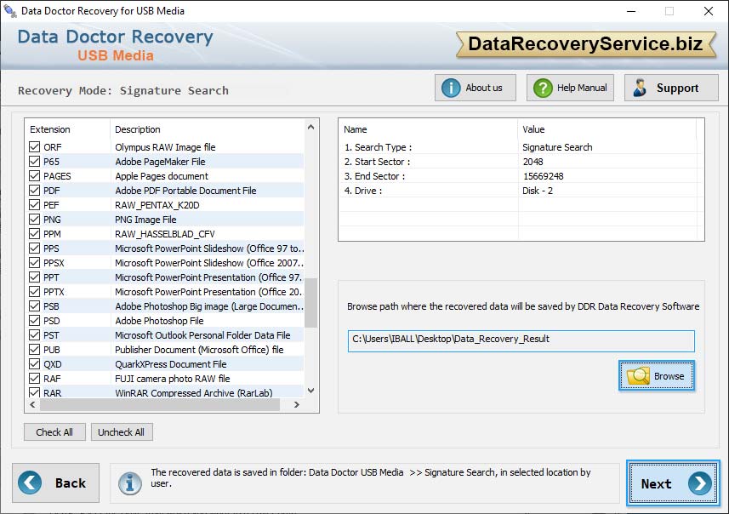Viewport: 729px width, 514px height.
Task: Close the Data Doctor Recovery window
Action: 708,11
